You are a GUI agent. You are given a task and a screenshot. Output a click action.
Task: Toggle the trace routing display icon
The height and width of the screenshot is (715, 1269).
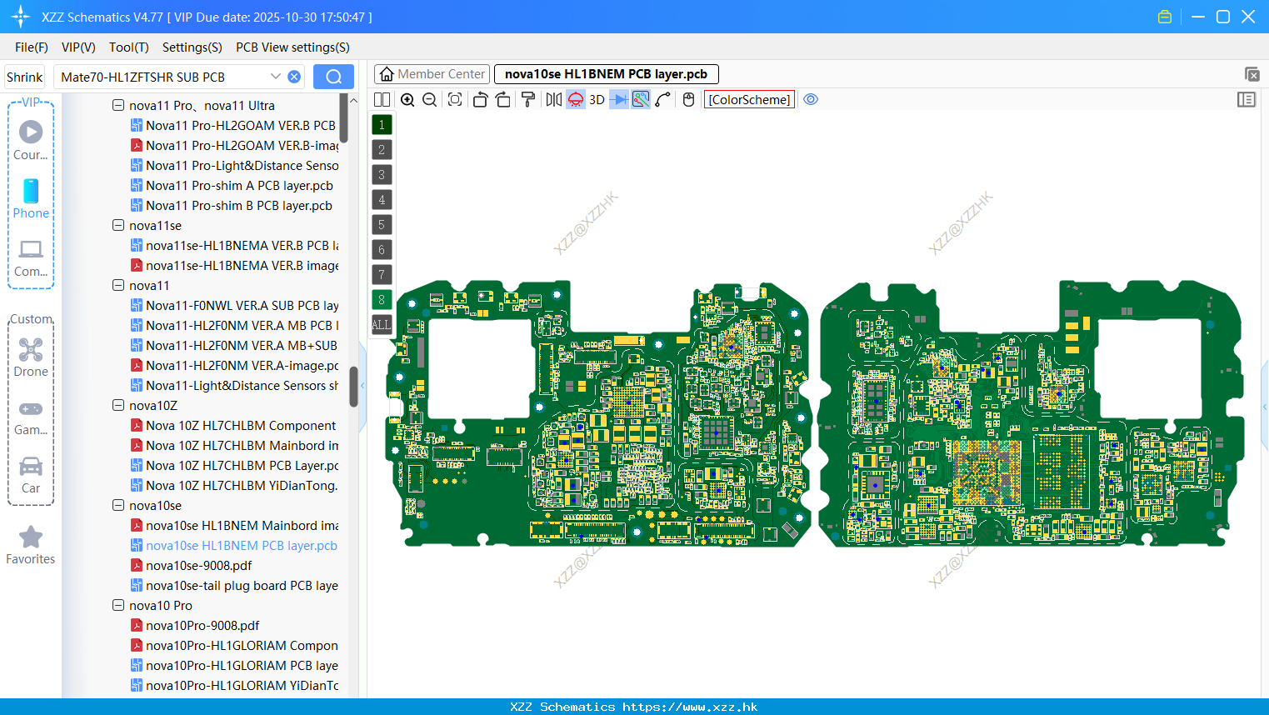(x=641, y=100)
